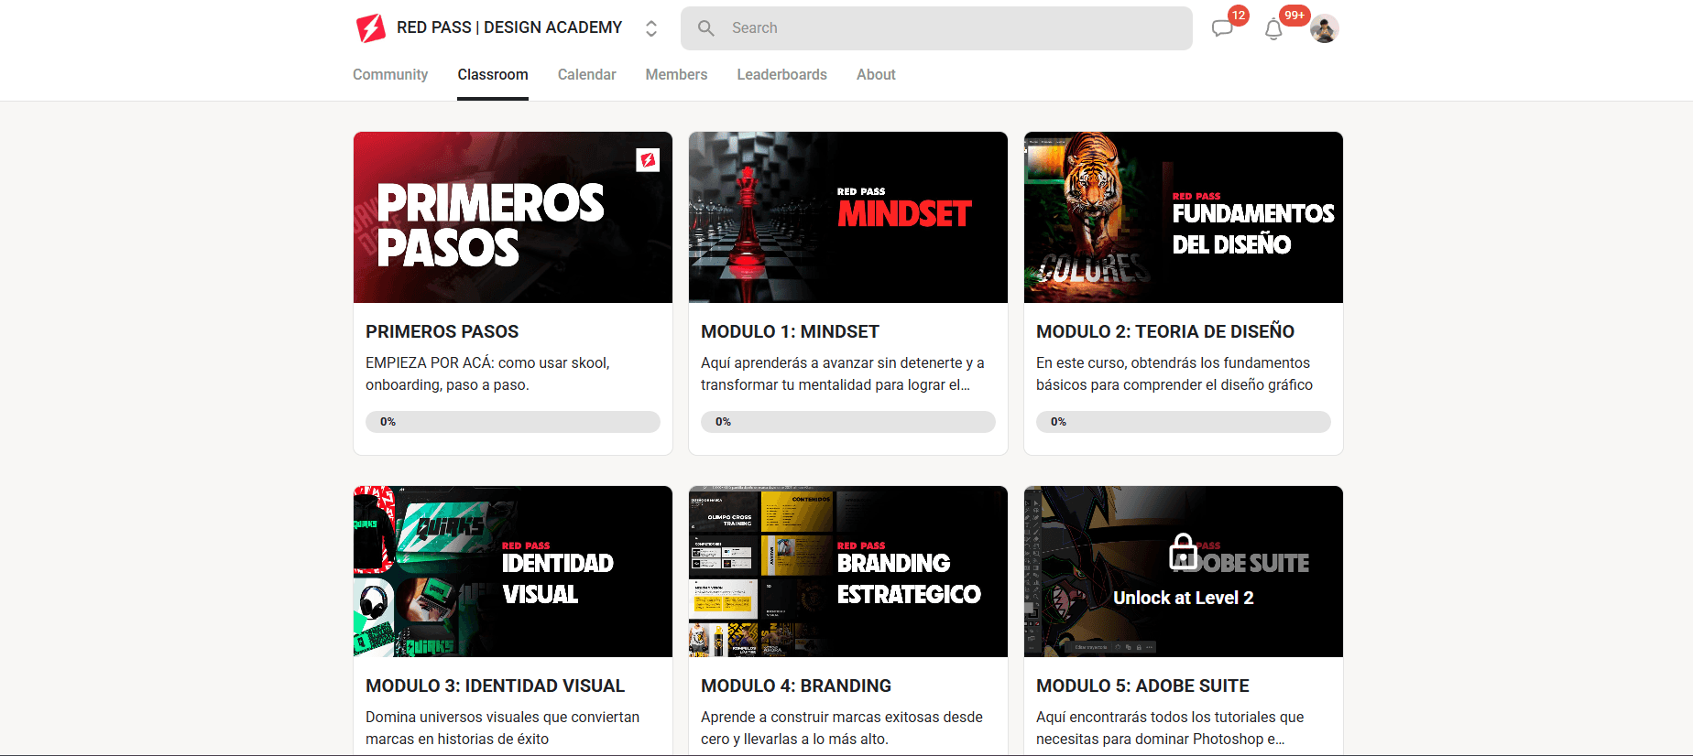Click the PRIMEROS PASOS course title
The width and height of the screenshot is (1693, 756).
point(442,331)
